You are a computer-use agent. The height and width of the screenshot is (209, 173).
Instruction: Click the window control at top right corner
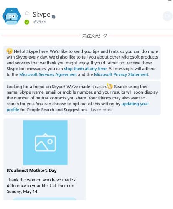click(x=170, y=0)
